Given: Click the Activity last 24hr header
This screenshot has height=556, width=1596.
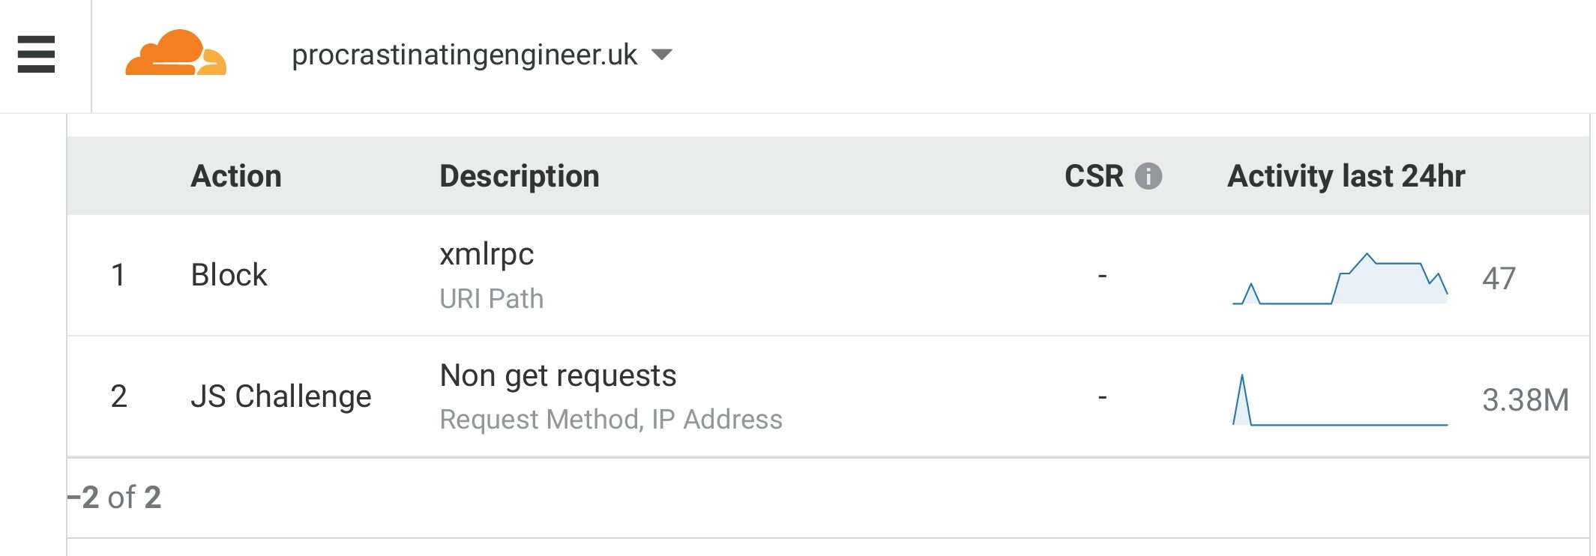Looking at the screenshot, I should tap(1346, 177).
